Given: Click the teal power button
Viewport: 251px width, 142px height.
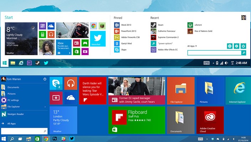Looking at the screenshot, I should pyautogui.click(x=243, y=46).
